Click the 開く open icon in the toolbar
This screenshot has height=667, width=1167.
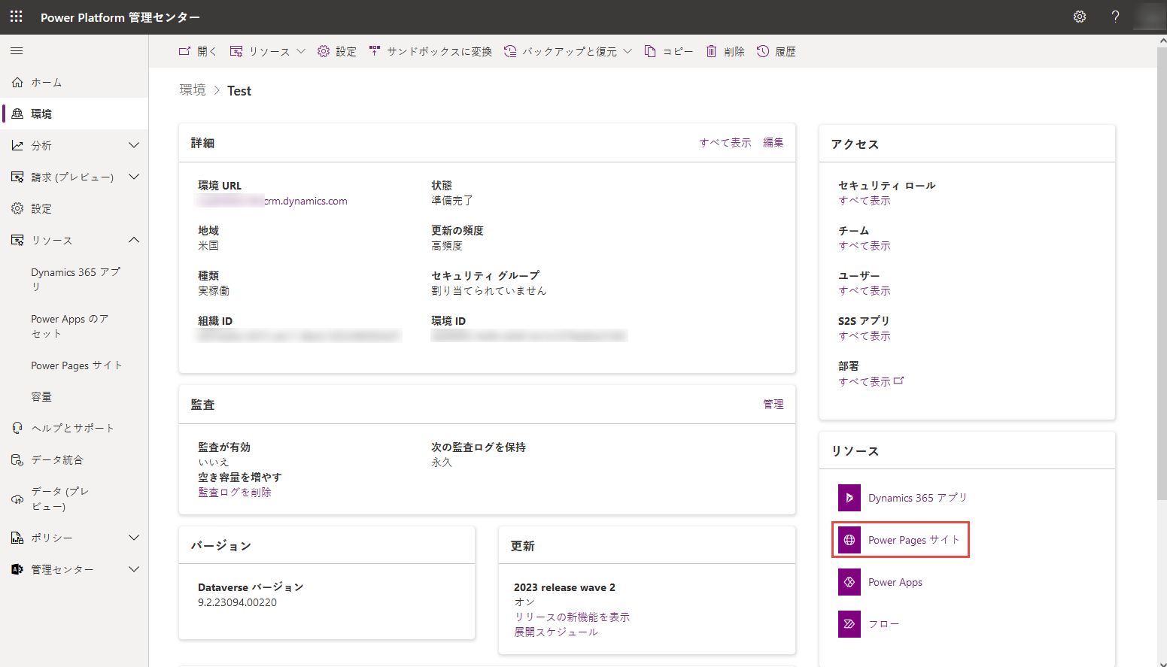185,51
